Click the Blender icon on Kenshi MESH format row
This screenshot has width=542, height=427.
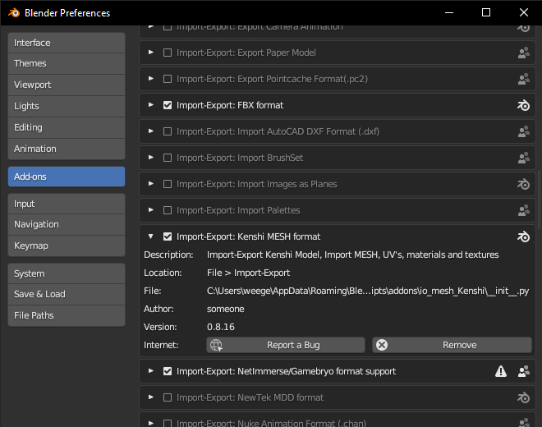point(523,236)
